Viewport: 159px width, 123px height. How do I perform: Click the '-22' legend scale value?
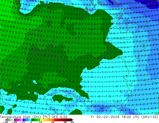pyautogui.click(x=15, y=122)
